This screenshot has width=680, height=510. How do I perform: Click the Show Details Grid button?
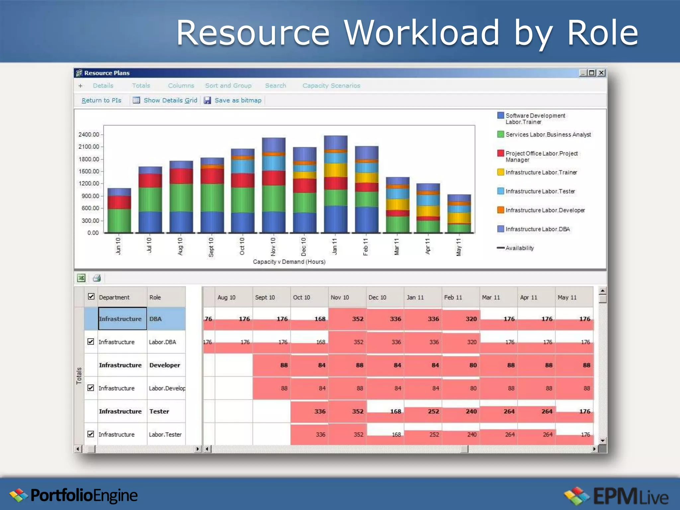(x=165, y=100)
